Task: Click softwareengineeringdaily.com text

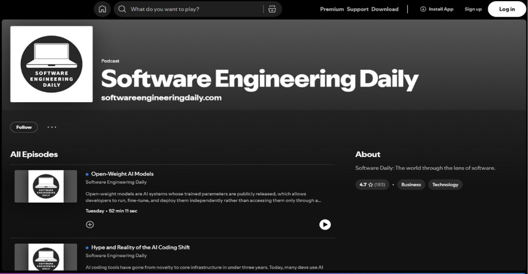Action: (161, 98)
